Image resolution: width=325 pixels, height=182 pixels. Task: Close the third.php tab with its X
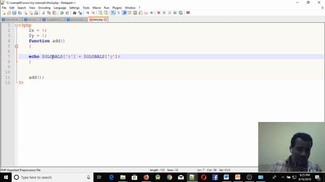(105, 20)
